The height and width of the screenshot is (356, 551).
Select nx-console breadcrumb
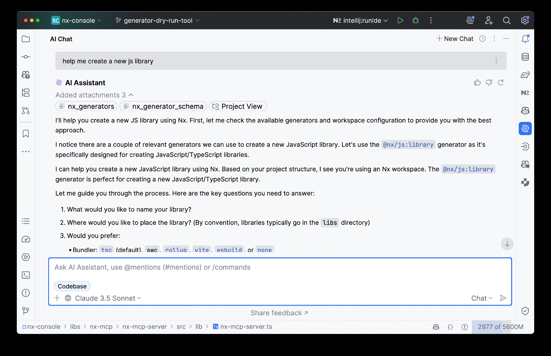click(41, 327)
